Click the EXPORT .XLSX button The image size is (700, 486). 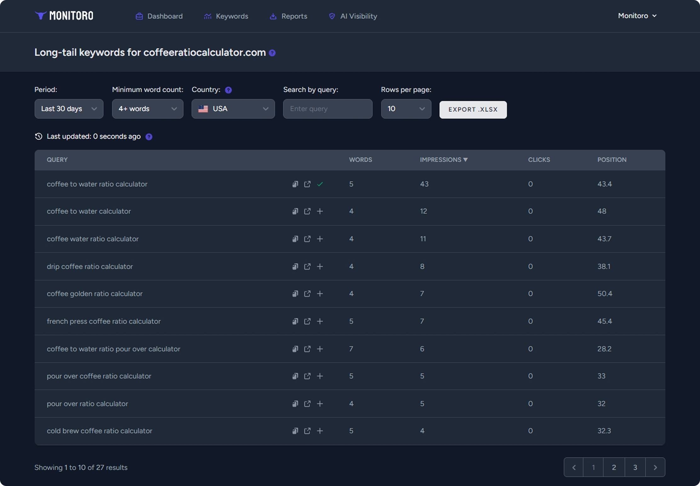click(x=473, y=110)
